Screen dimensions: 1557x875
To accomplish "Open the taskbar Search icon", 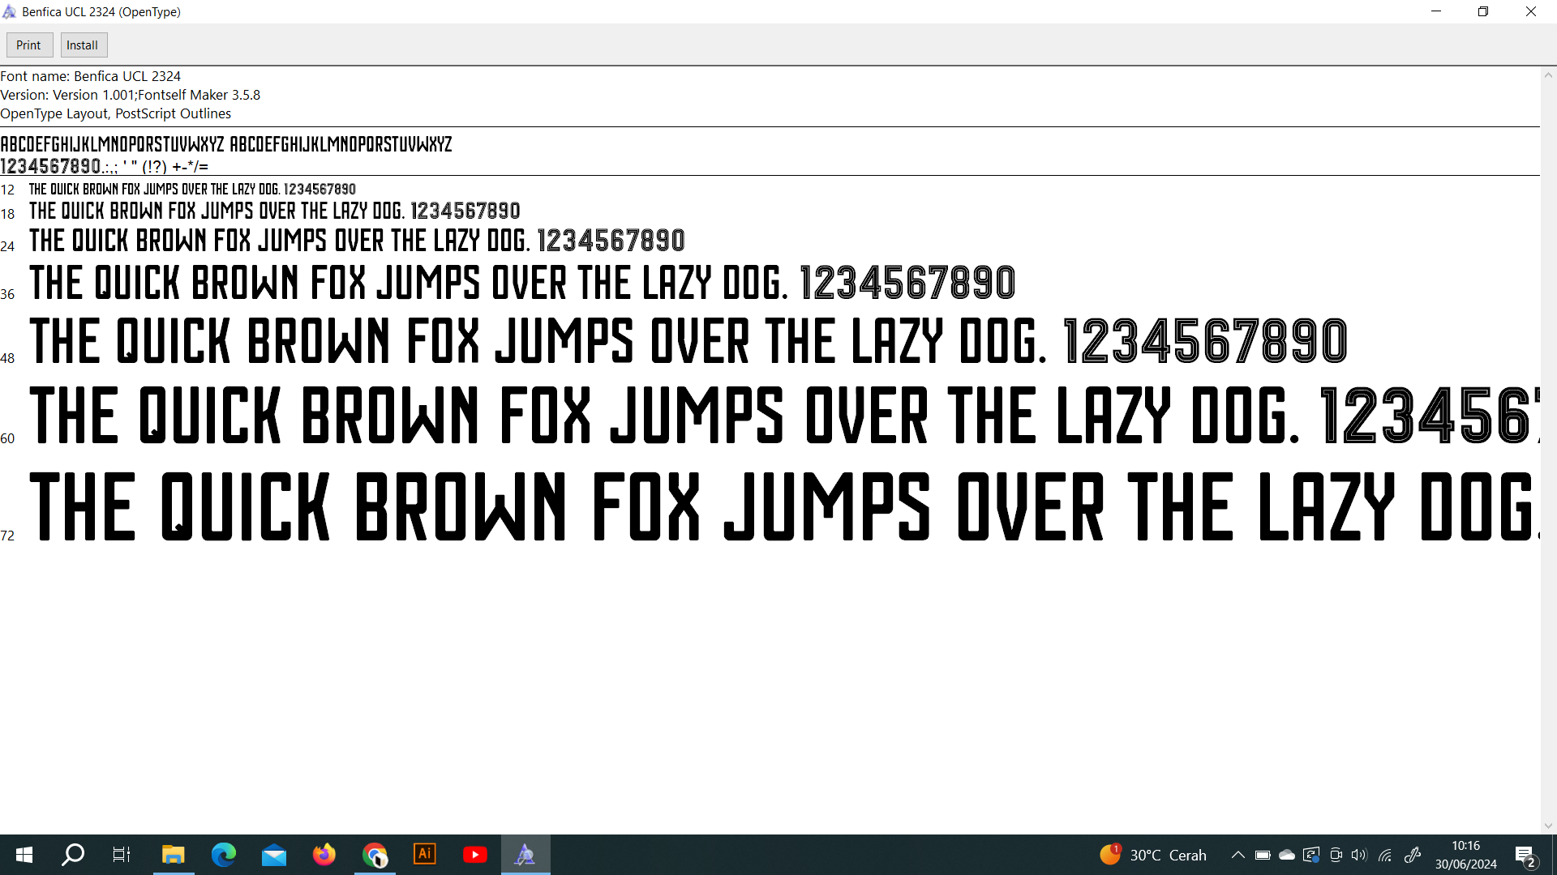I will [x=73, y=855].
